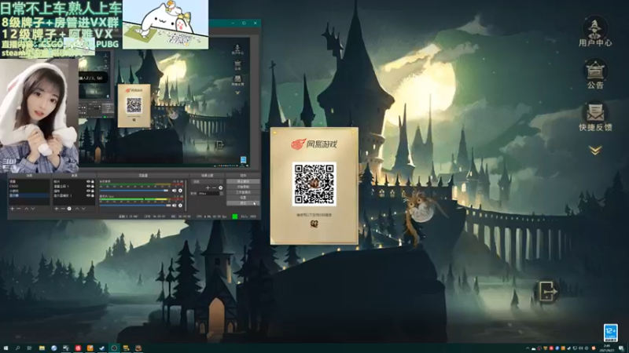Adjust lower mixer channel volume slider

click(x=135, y=206)
